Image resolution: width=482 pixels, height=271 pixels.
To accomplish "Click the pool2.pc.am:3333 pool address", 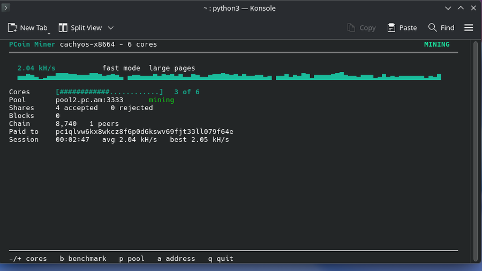I will (89, 100).
